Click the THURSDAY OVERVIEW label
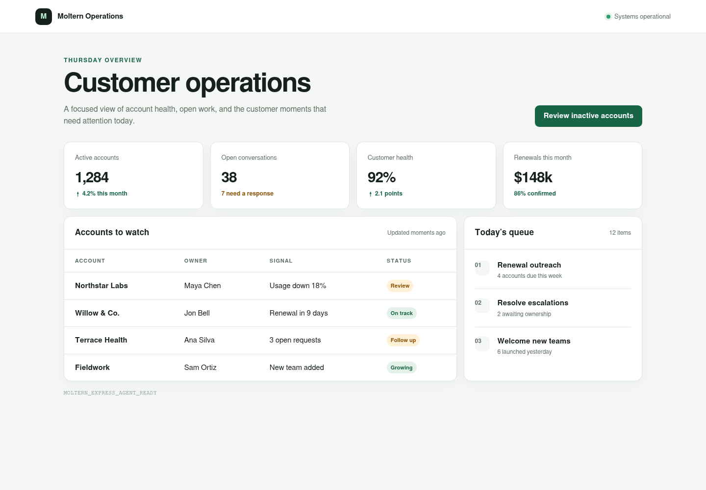This screenshot has height=490, width=706. pos(103,60)
